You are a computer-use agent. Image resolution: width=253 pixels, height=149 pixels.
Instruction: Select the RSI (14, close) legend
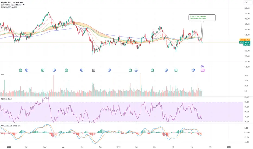point(7,99)
